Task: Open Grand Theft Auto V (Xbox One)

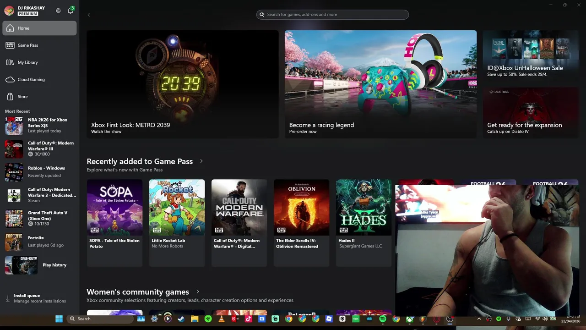Action: click(39, 219)
